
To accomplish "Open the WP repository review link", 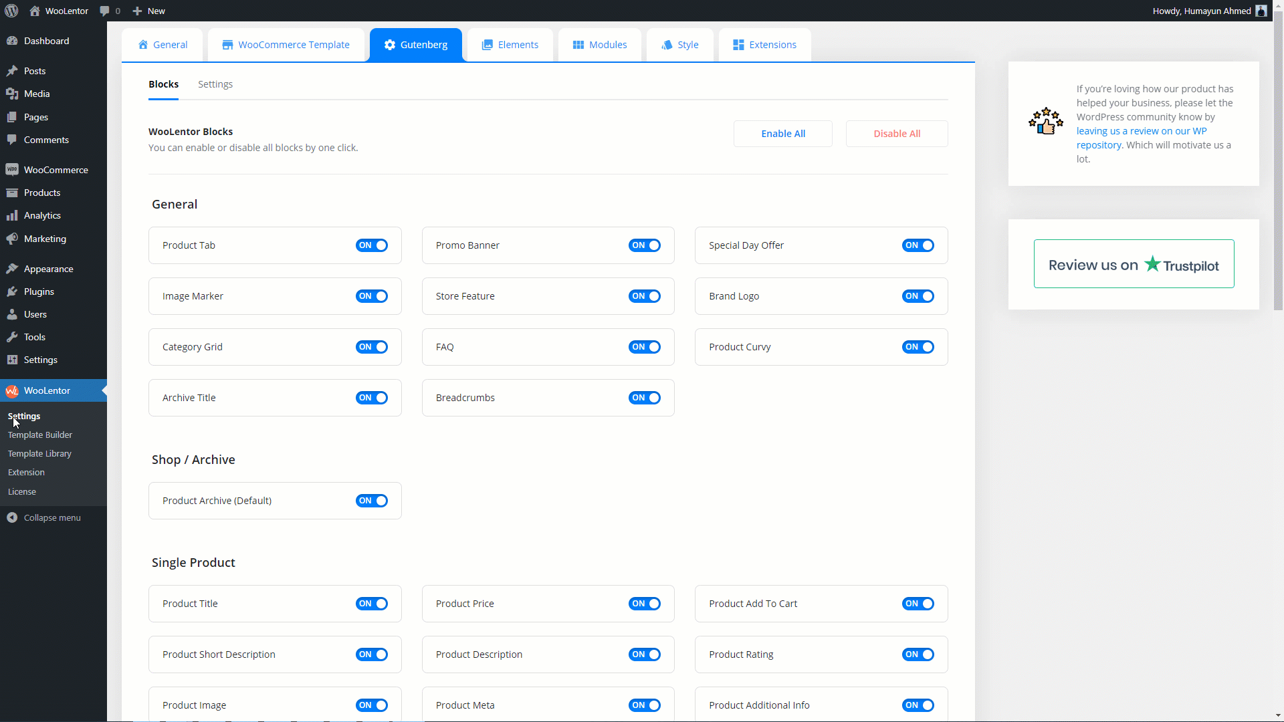I will (x=1141, y=131).
